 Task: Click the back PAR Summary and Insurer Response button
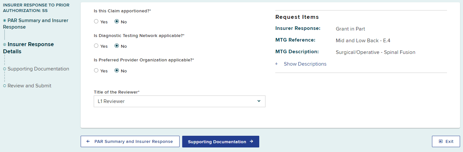click(x=130, y=142)
